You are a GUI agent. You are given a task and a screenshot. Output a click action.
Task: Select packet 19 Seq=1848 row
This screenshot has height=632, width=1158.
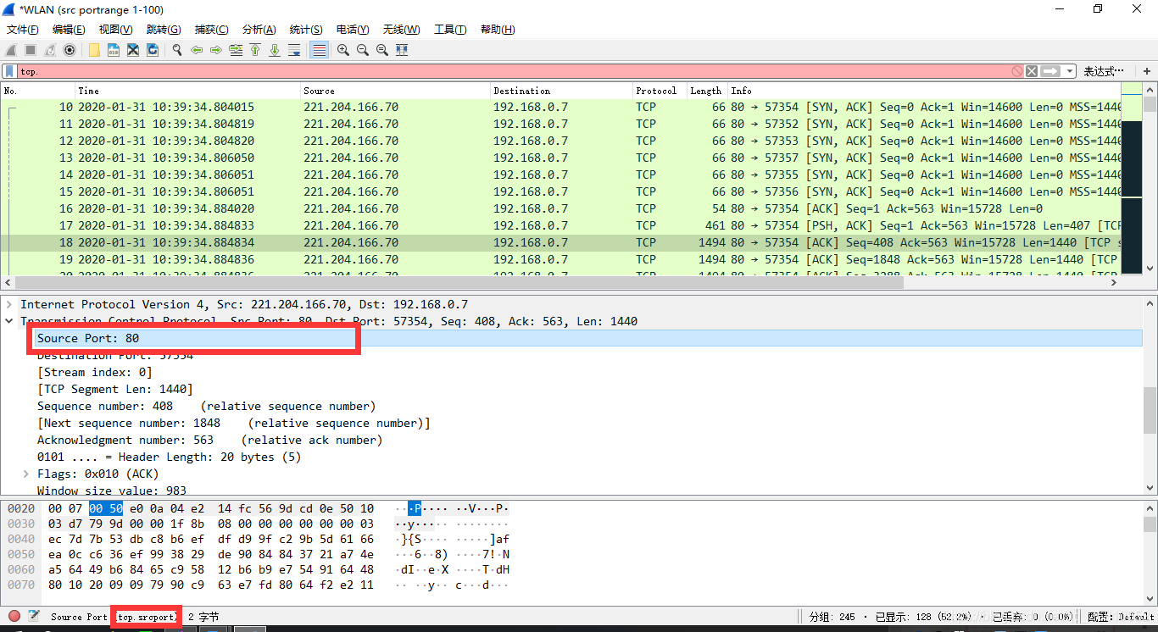561,259
